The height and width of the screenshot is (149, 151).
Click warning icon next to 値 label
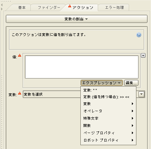(x=20, y=55)
